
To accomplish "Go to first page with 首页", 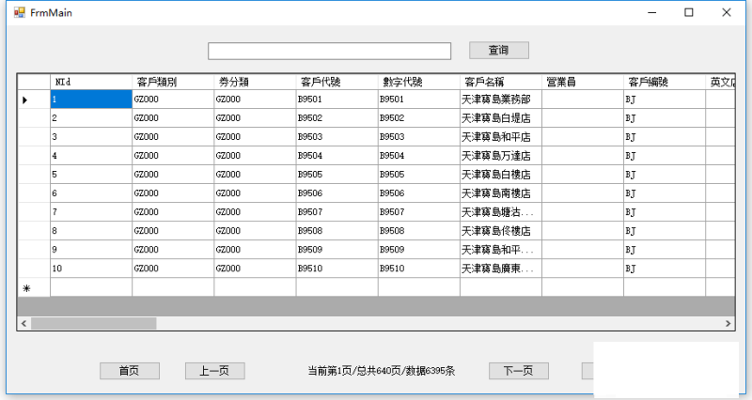I will (x=130, y=371).
